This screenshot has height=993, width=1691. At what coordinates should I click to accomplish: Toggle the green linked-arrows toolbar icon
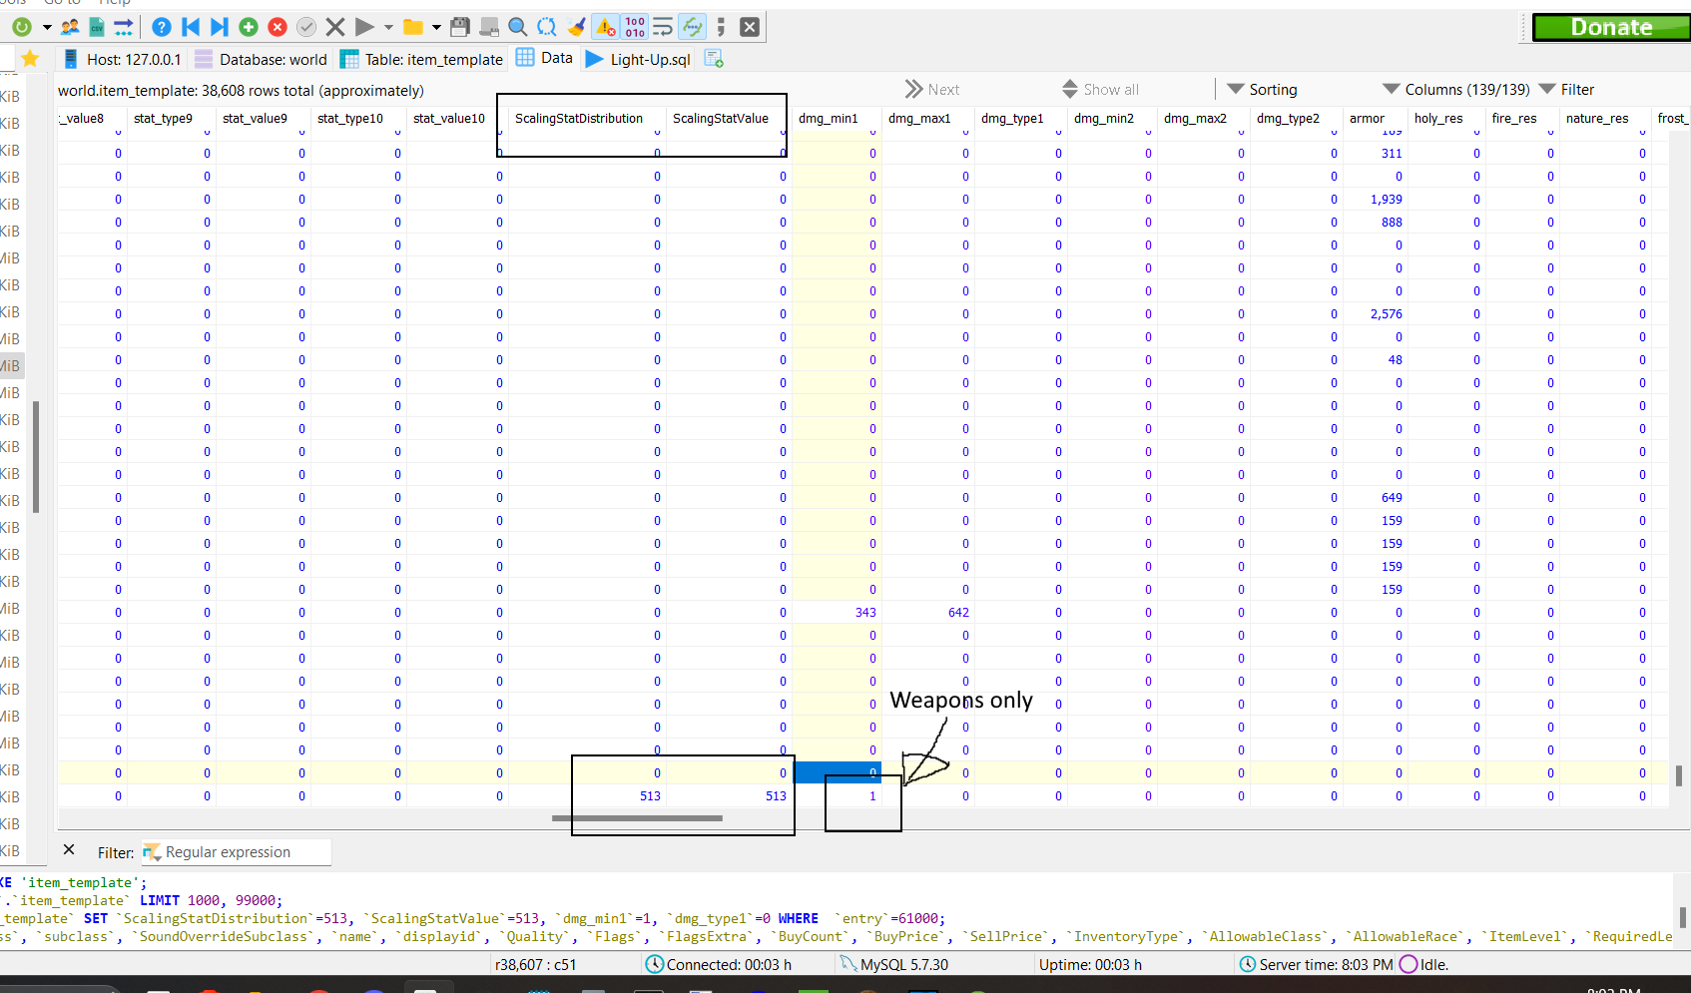pyautogui.click(x=692, y=27)
